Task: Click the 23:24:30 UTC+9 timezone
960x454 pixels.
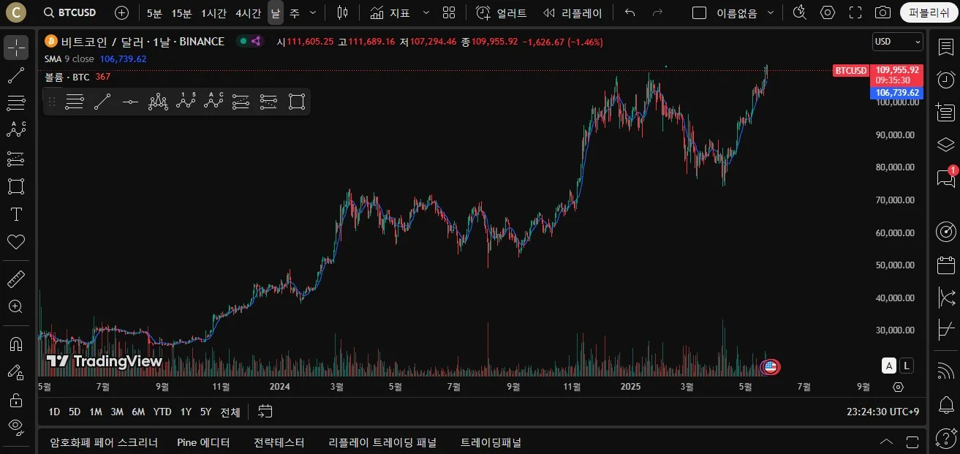Action: coord(882,412)
